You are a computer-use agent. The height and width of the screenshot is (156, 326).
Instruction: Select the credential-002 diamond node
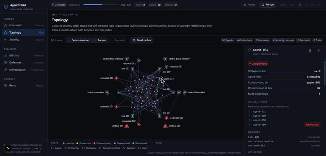pyautogui.click(x=139, y=124)
